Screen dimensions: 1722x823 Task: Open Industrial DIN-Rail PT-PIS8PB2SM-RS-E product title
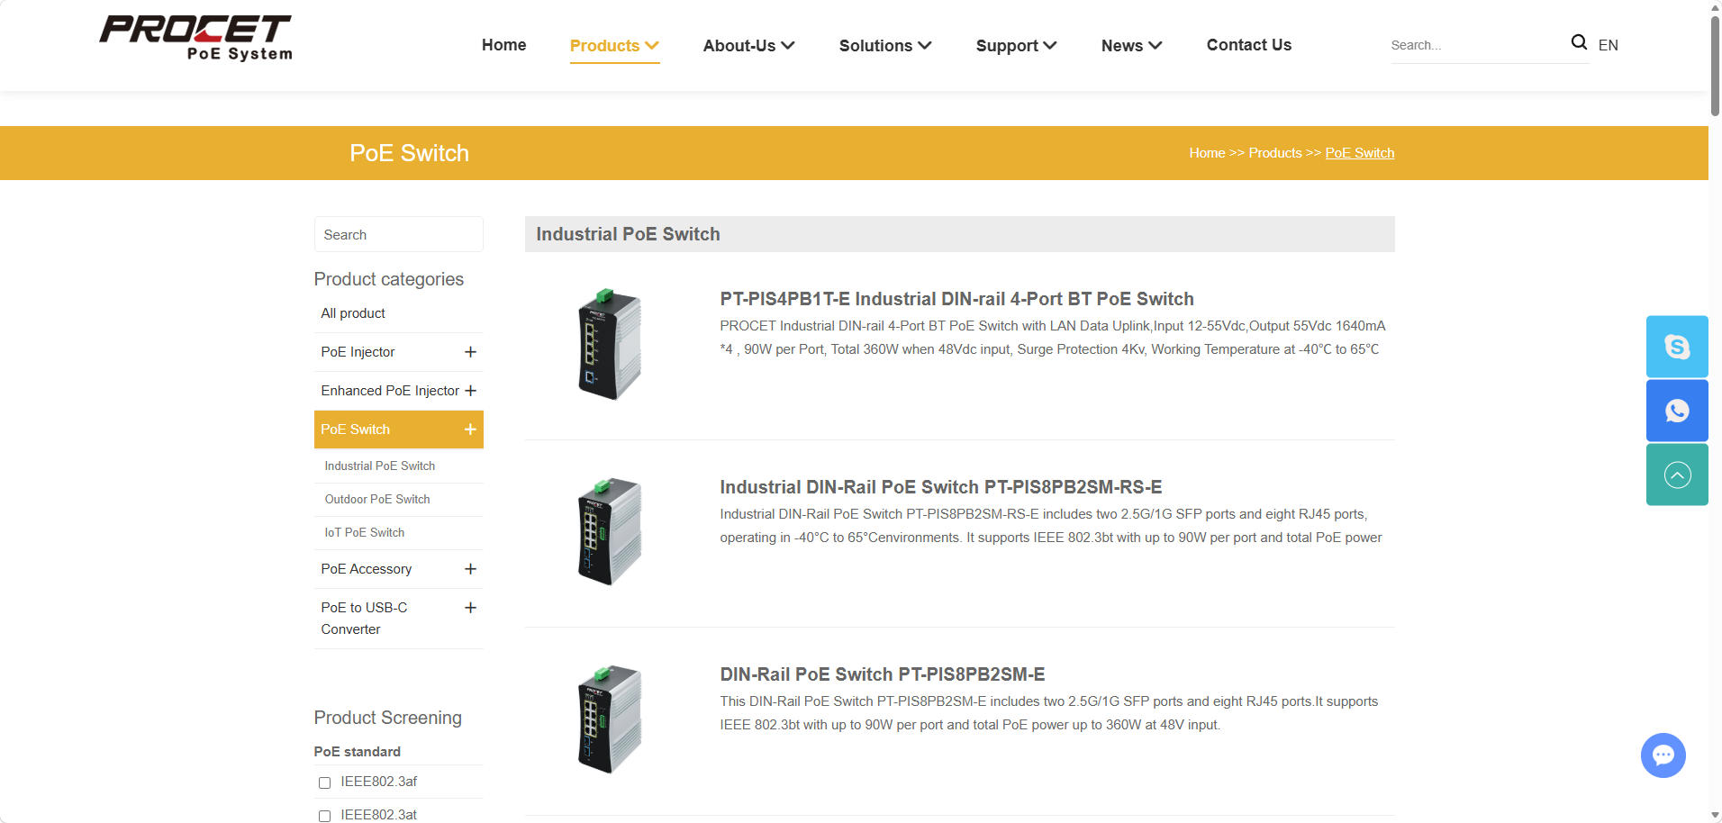click(x=941, y=487)
